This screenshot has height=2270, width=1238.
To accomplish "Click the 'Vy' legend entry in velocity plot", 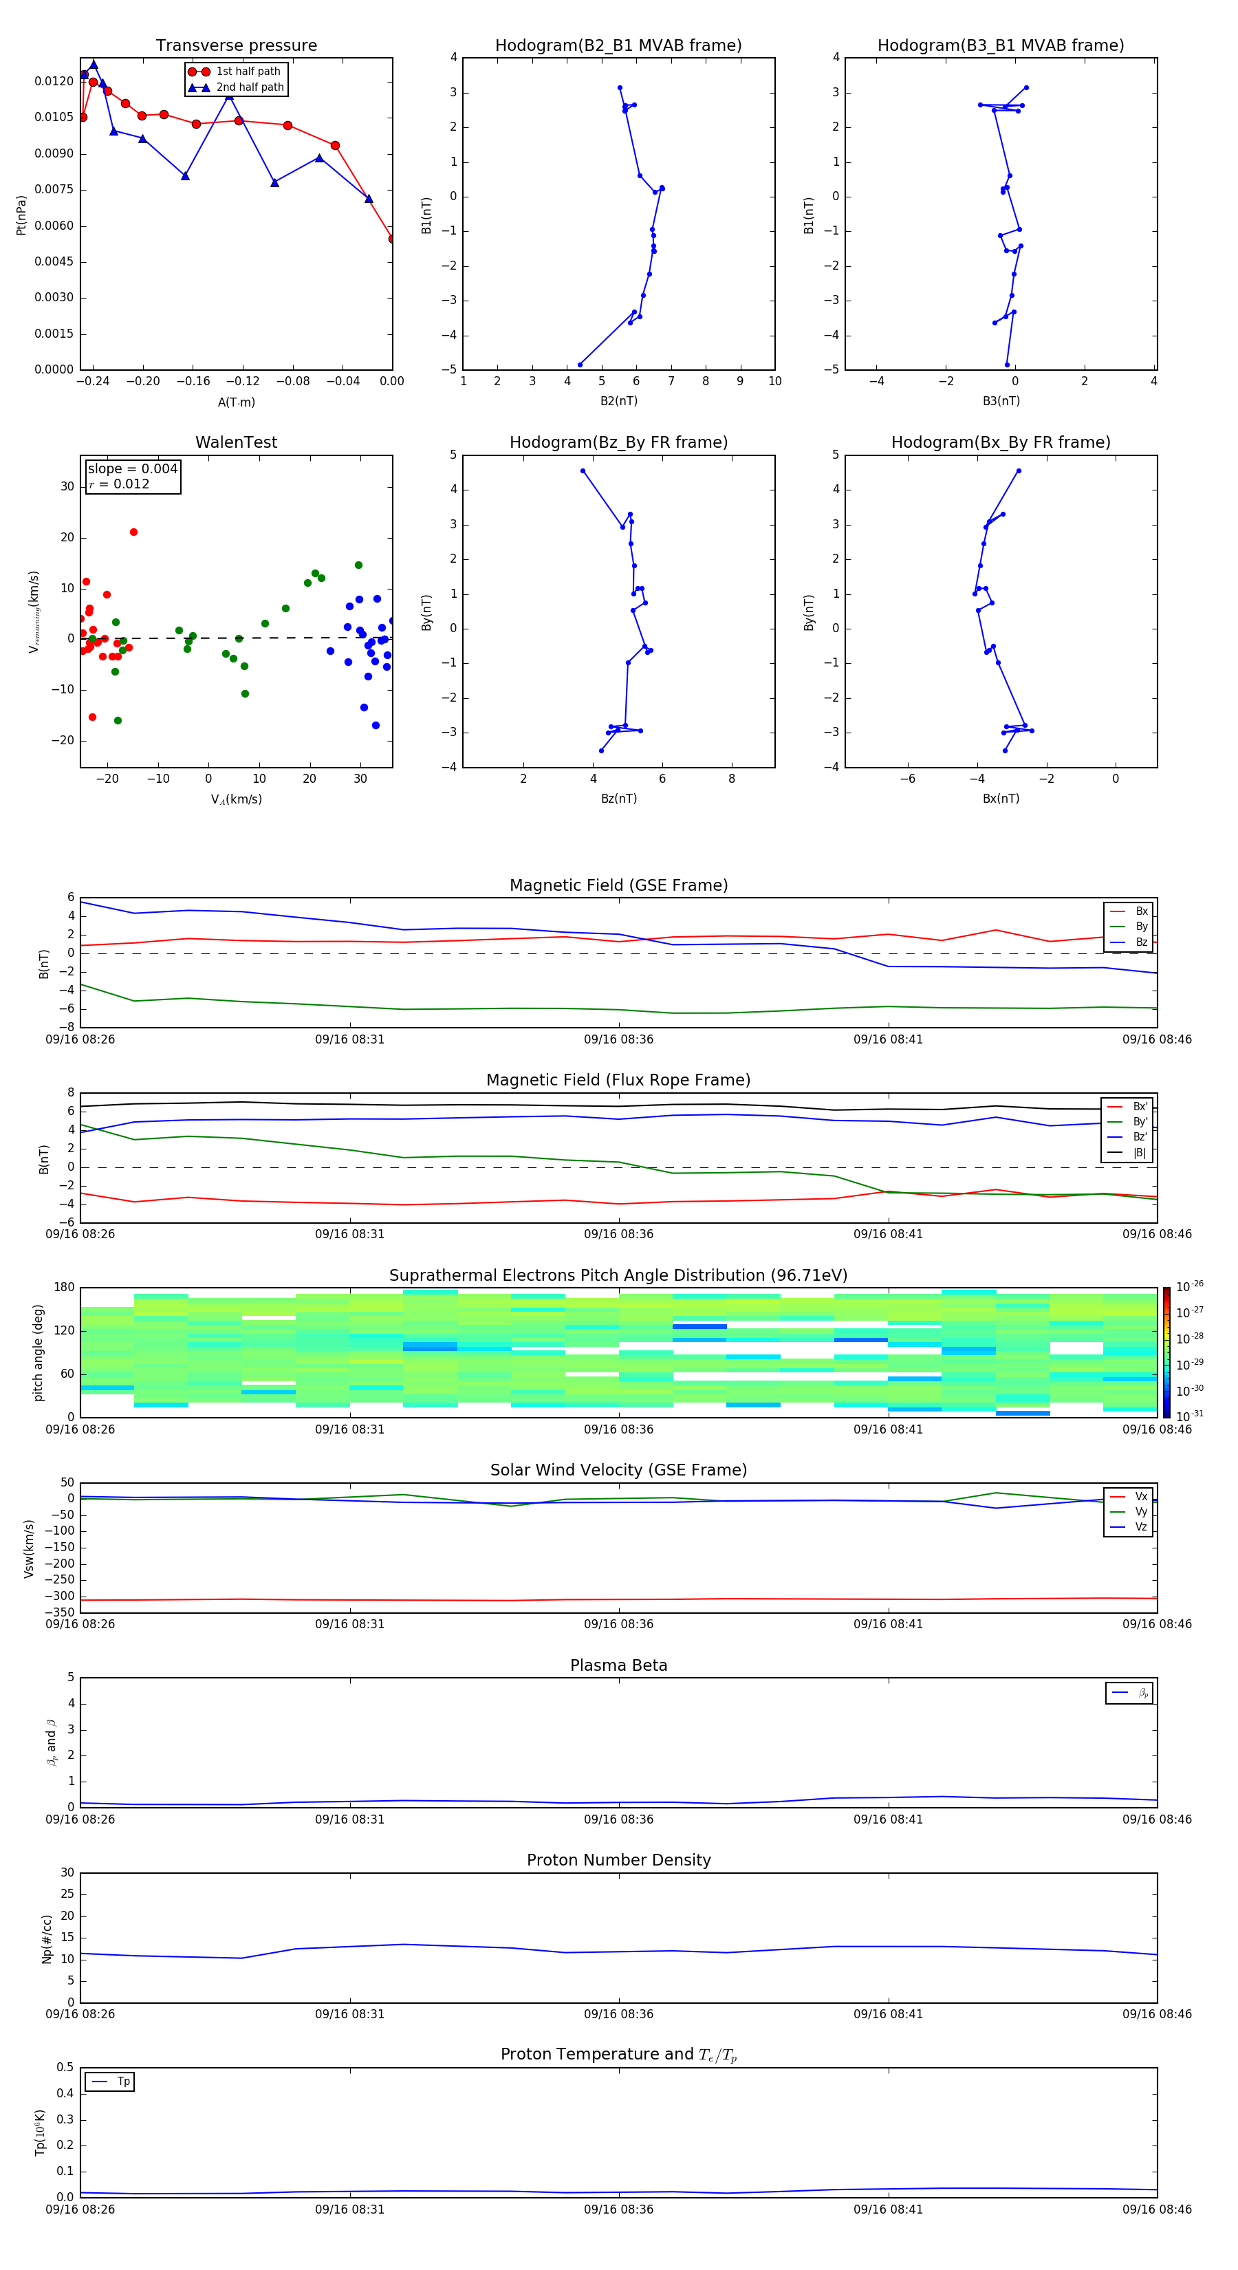I will 1129,1511.
